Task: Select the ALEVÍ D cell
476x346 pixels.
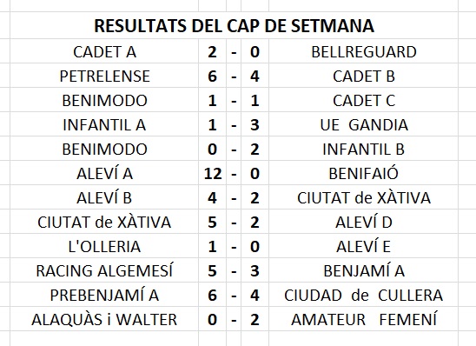Action: pos(363,222)
